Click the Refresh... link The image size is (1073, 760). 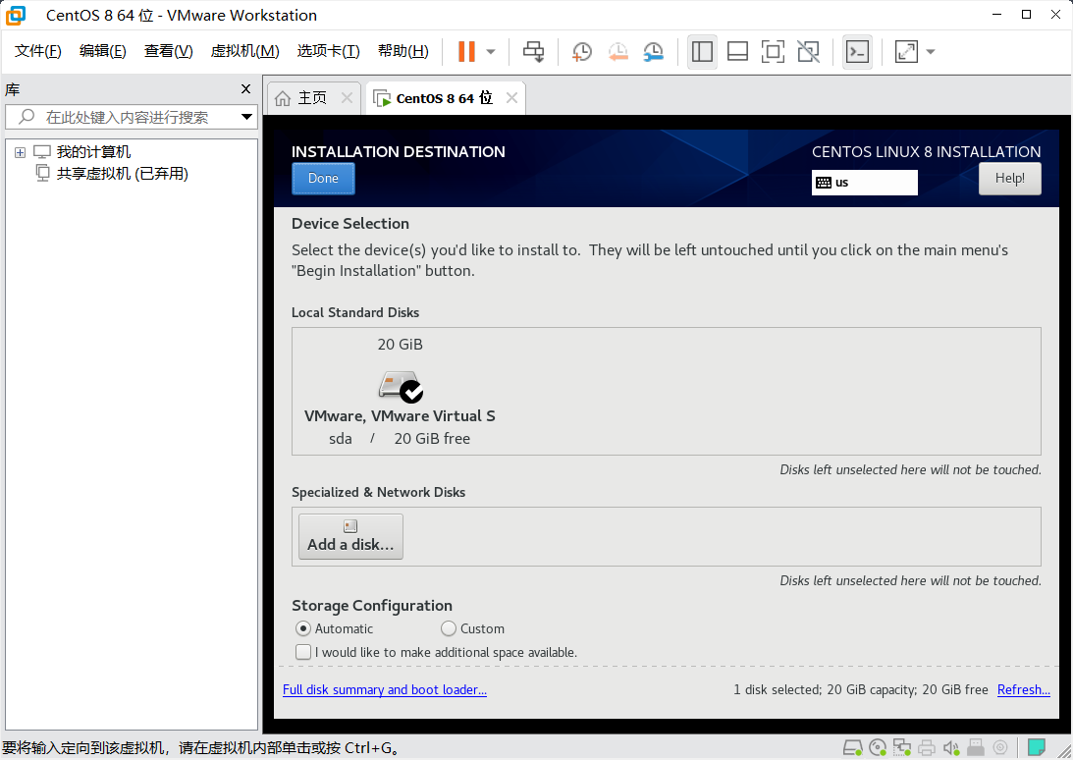click(1023, 689)
